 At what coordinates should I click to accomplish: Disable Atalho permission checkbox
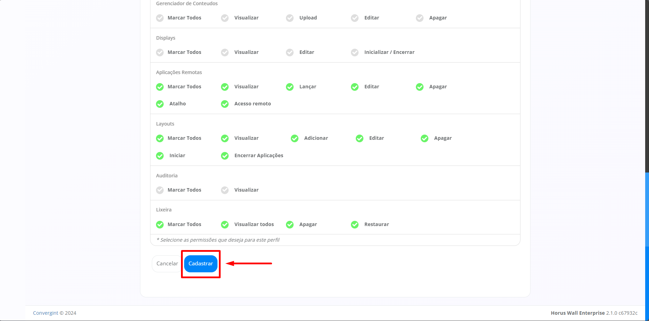coord(160,104)
